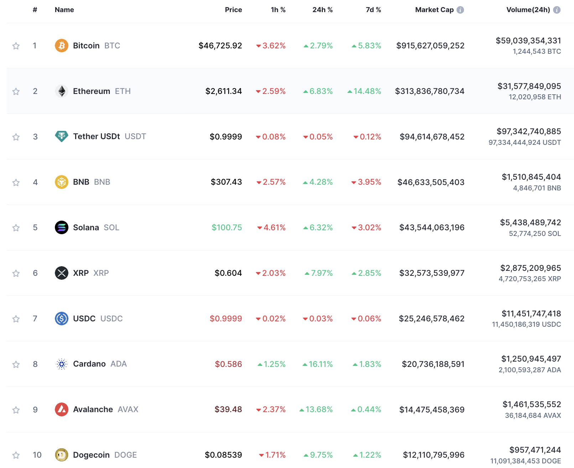The width and height of the screenshot is (574, 468).
Task: Sort by the 7d % column header
Action: point(373,10)
